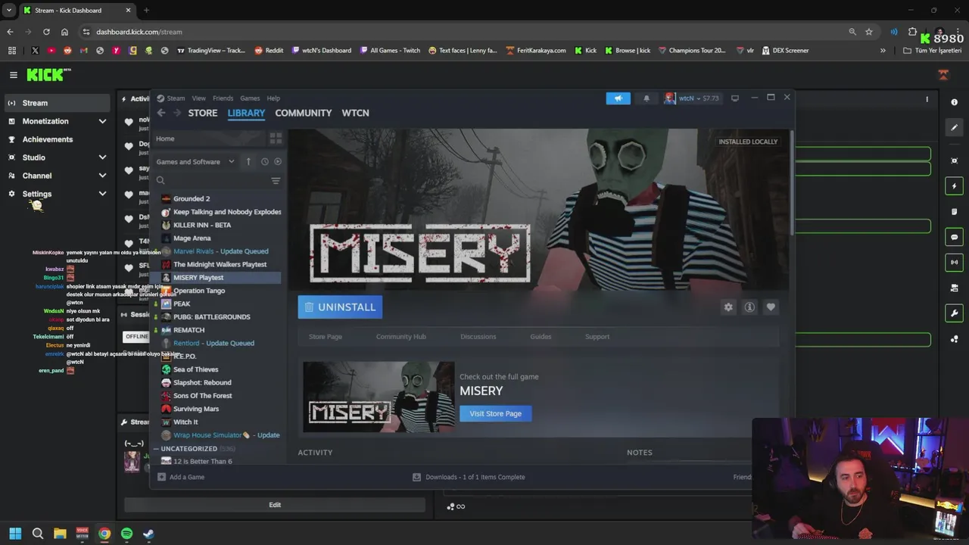Open the Games menu in Steam

click(250, 98)
